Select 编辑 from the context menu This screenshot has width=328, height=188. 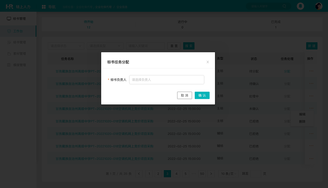[302, 114]
